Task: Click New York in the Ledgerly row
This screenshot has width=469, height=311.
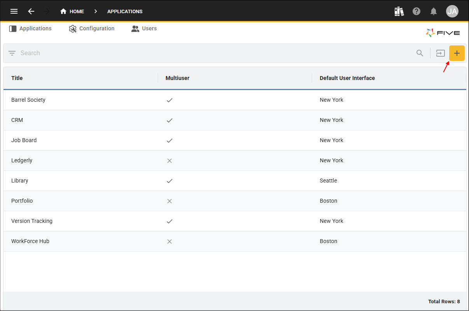Action: 331,160
